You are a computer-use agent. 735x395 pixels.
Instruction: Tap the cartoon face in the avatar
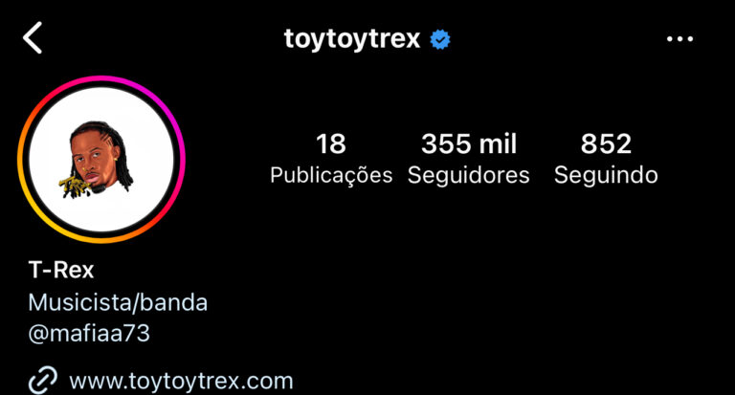[x=95, y=161]
